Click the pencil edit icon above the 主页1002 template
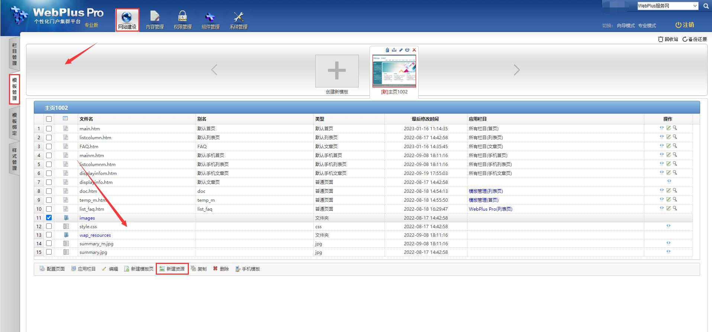 point(401,50)
